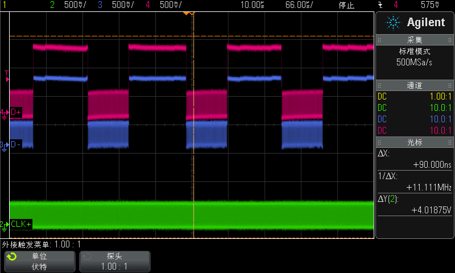Click the 停止 run status in top bar
Image resolution: width=455 pixels, height=273 pixels.
tap(346, 5)
